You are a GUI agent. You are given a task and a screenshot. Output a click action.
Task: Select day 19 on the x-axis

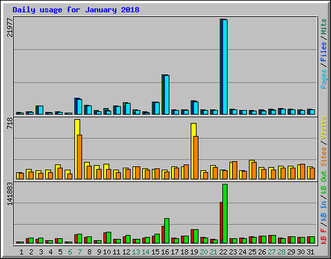pyautogui.click(x=194, y=252)
